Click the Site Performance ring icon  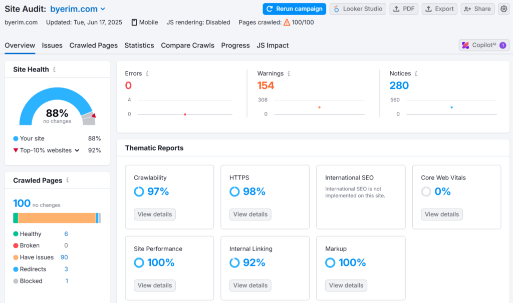[x=139, y=262]
